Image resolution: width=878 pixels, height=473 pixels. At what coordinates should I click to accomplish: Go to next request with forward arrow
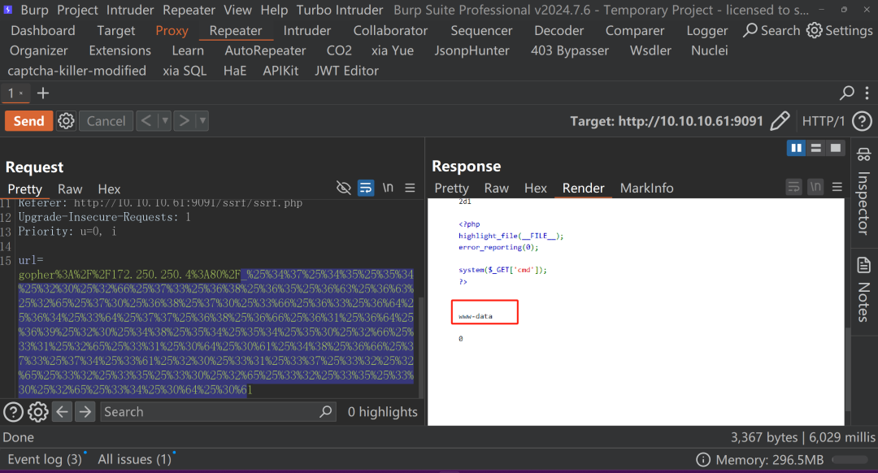coord(184,121)
